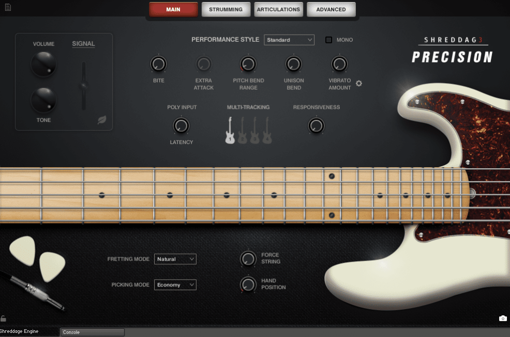This screenshot has height=337, width=510.
Task: Open the ARTICULATIONS tab
Action: pos(278,9)
